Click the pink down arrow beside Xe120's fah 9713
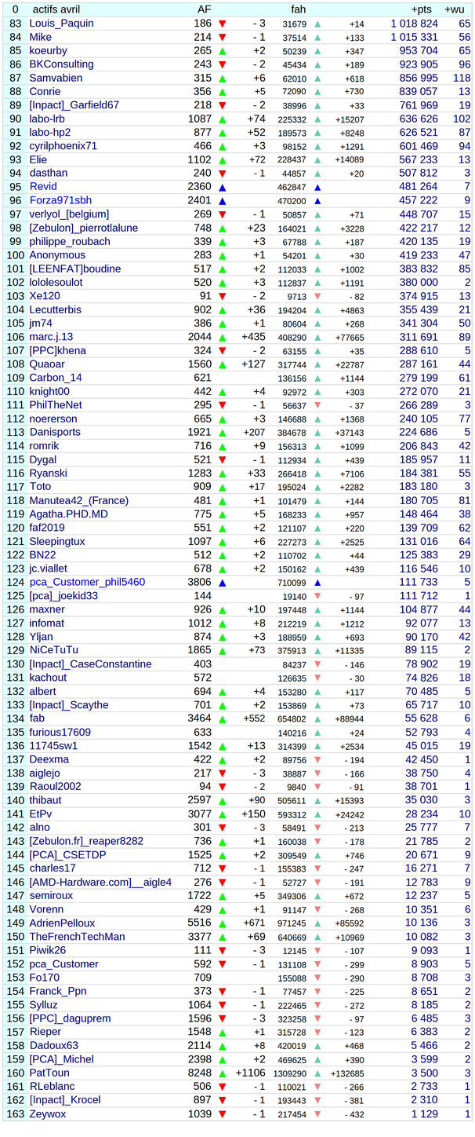Viewport: 475px width, 1137px height. tap(317, 296)
